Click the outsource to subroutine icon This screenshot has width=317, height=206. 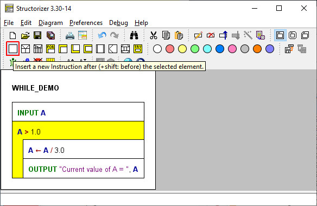[261, 36]
